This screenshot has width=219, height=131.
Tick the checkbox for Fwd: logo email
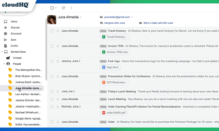(52, 61)
